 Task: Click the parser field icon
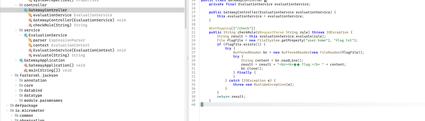30,40
